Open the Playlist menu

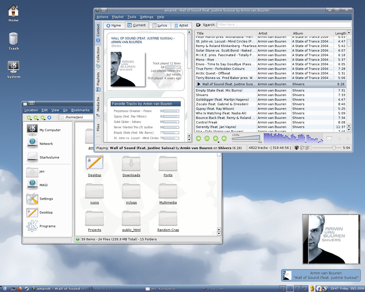coord(118,17)
